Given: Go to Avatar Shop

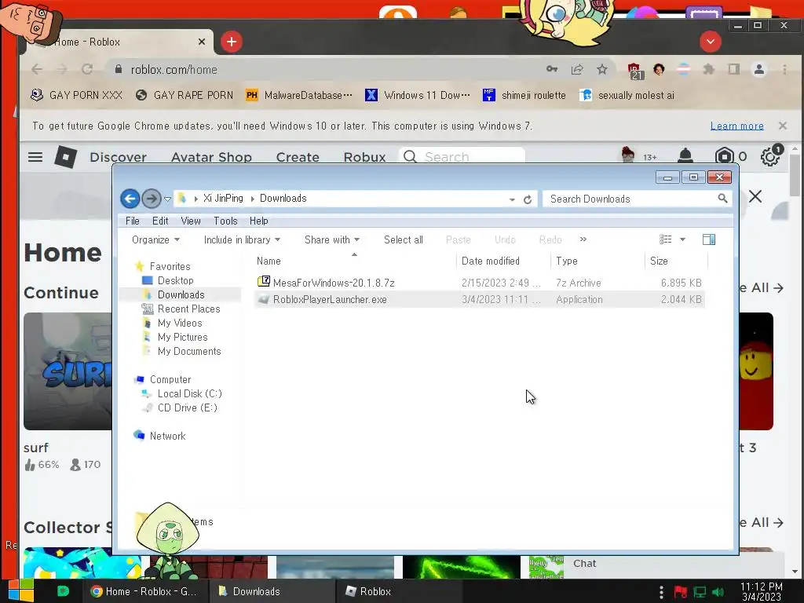Looking at the screenshot, I should point(211,157).
